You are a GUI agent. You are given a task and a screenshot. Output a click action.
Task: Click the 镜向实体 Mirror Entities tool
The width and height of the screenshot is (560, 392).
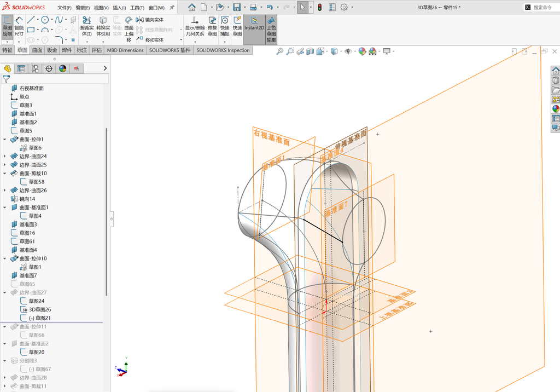[x=150, y=20]
